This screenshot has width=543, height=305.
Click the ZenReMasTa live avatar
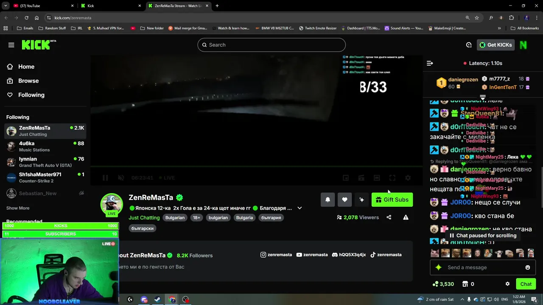point(112,204)
